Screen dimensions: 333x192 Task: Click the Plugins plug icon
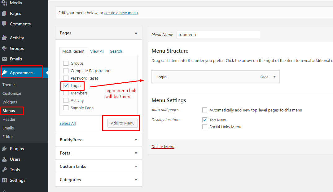(x=4, y=149)
